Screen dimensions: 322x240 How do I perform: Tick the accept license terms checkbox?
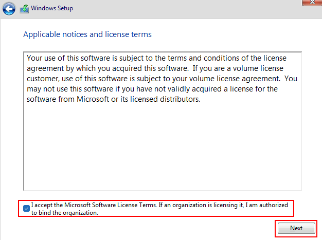[x=27, y=209]
